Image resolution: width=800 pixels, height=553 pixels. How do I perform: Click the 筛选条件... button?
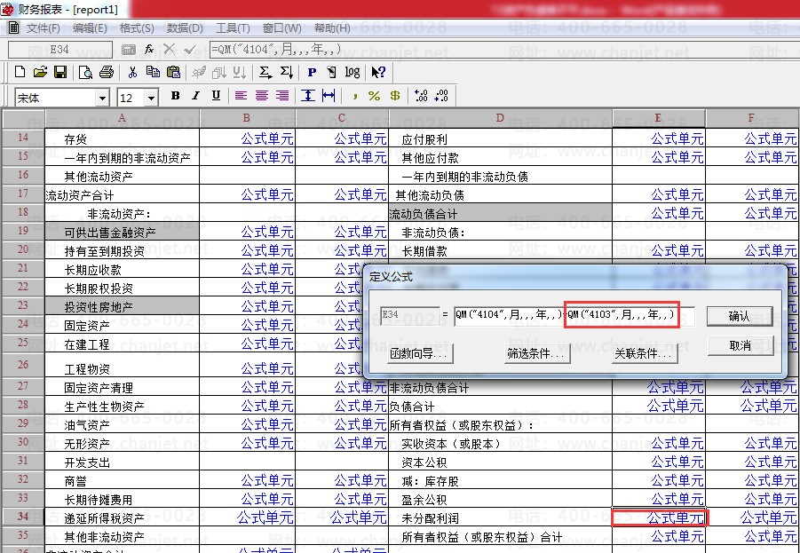point(536,354)
